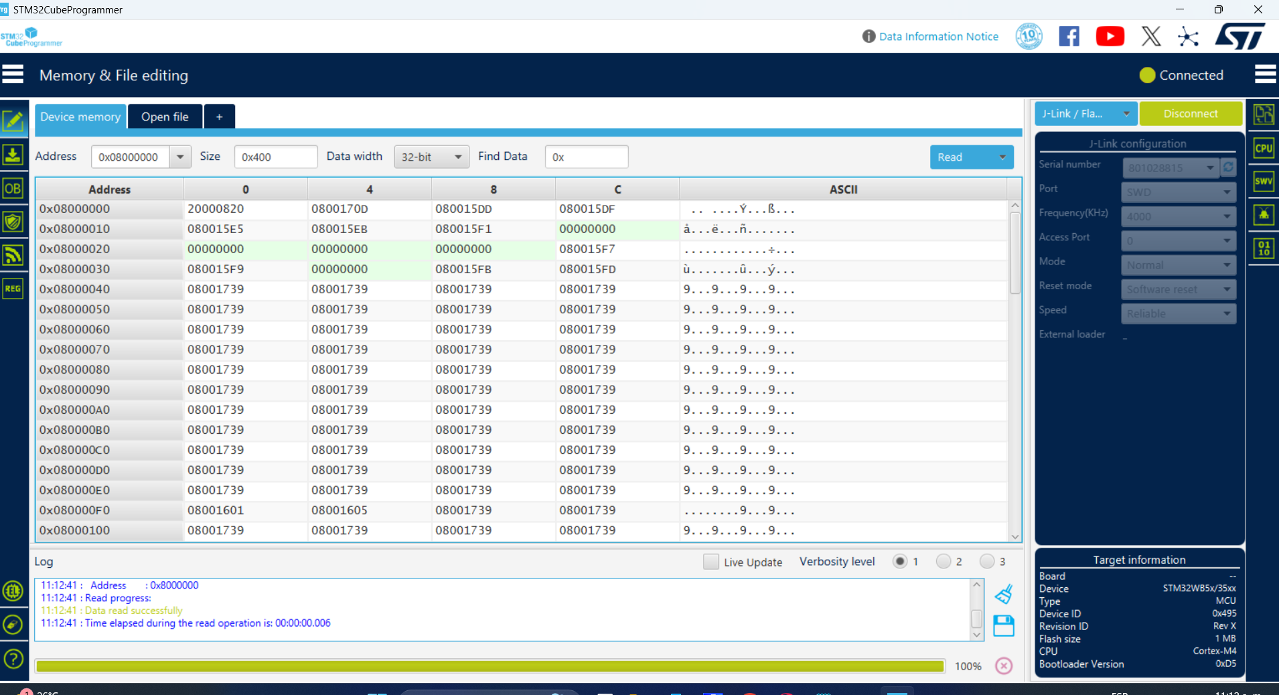Click the CPU core panel icon

[x=1264, y=148]
